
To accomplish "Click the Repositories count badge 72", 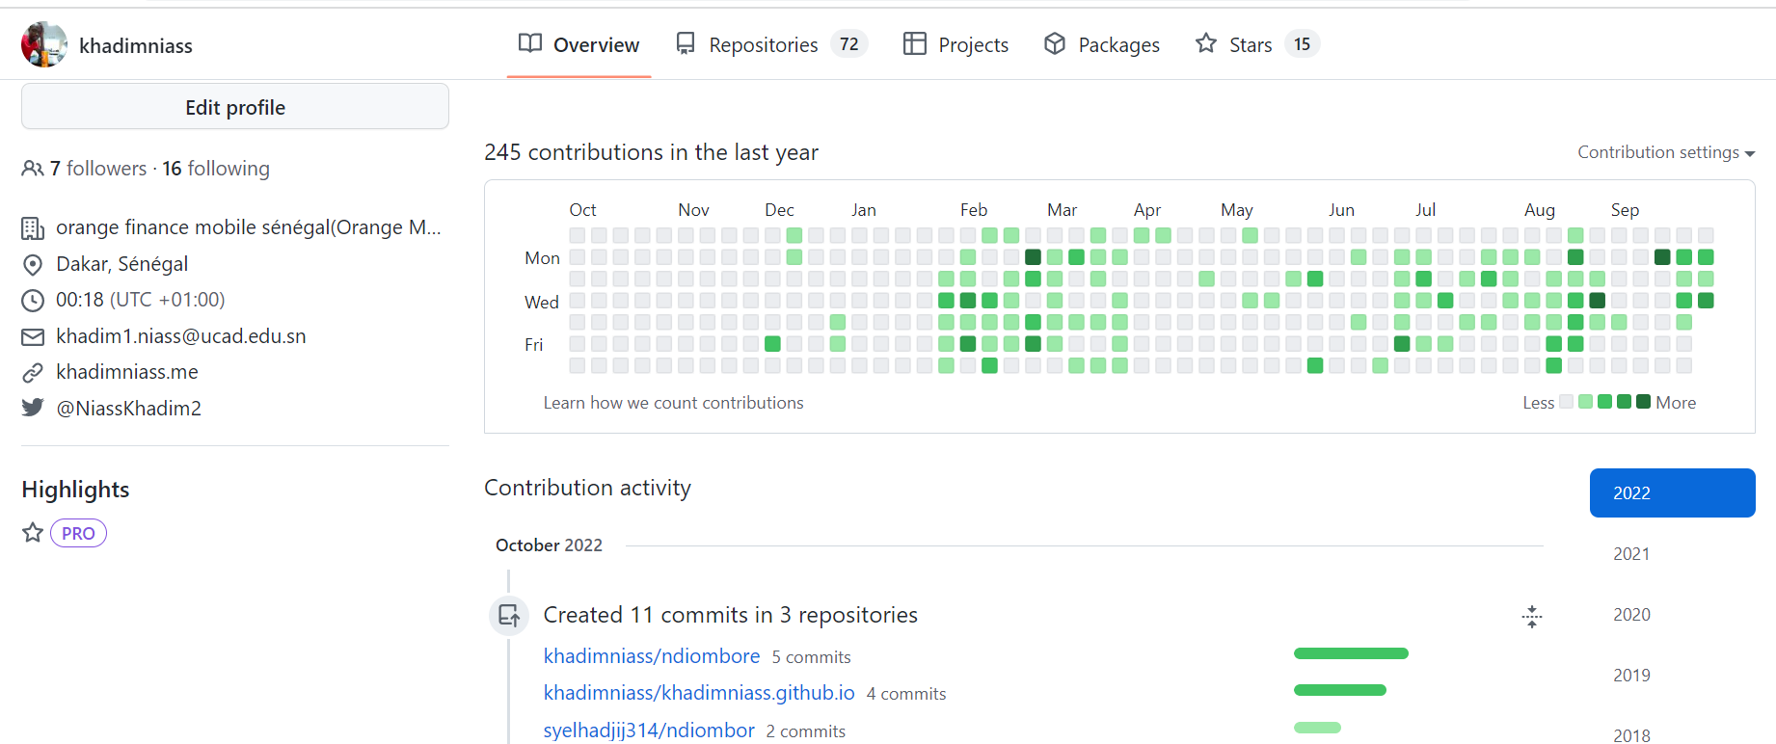I will (x=849, y=44).
